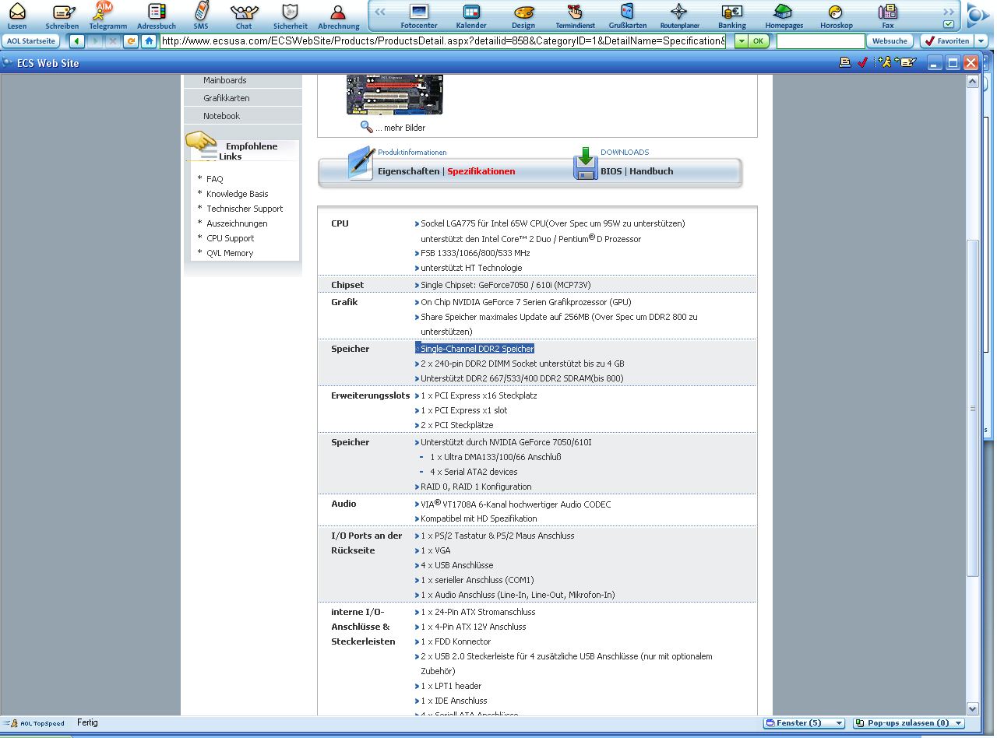Viewport: 997px width, 738px height.
Task: Open the Technischer Support link
Action: pyautogui.click(x=245, y=209)
